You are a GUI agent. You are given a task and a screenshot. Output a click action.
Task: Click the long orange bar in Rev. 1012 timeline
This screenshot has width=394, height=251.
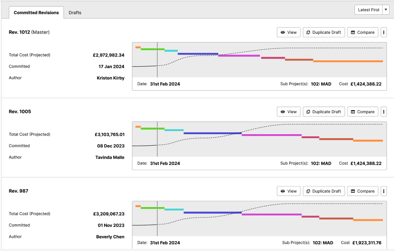347,61
